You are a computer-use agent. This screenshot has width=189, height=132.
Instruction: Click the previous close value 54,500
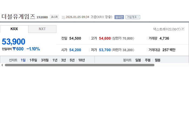pos(75,38)
